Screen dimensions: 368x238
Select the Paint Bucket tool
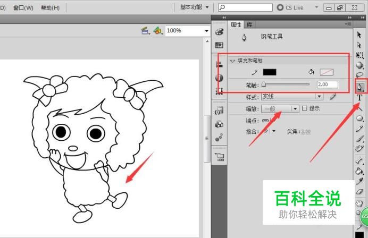359,171
